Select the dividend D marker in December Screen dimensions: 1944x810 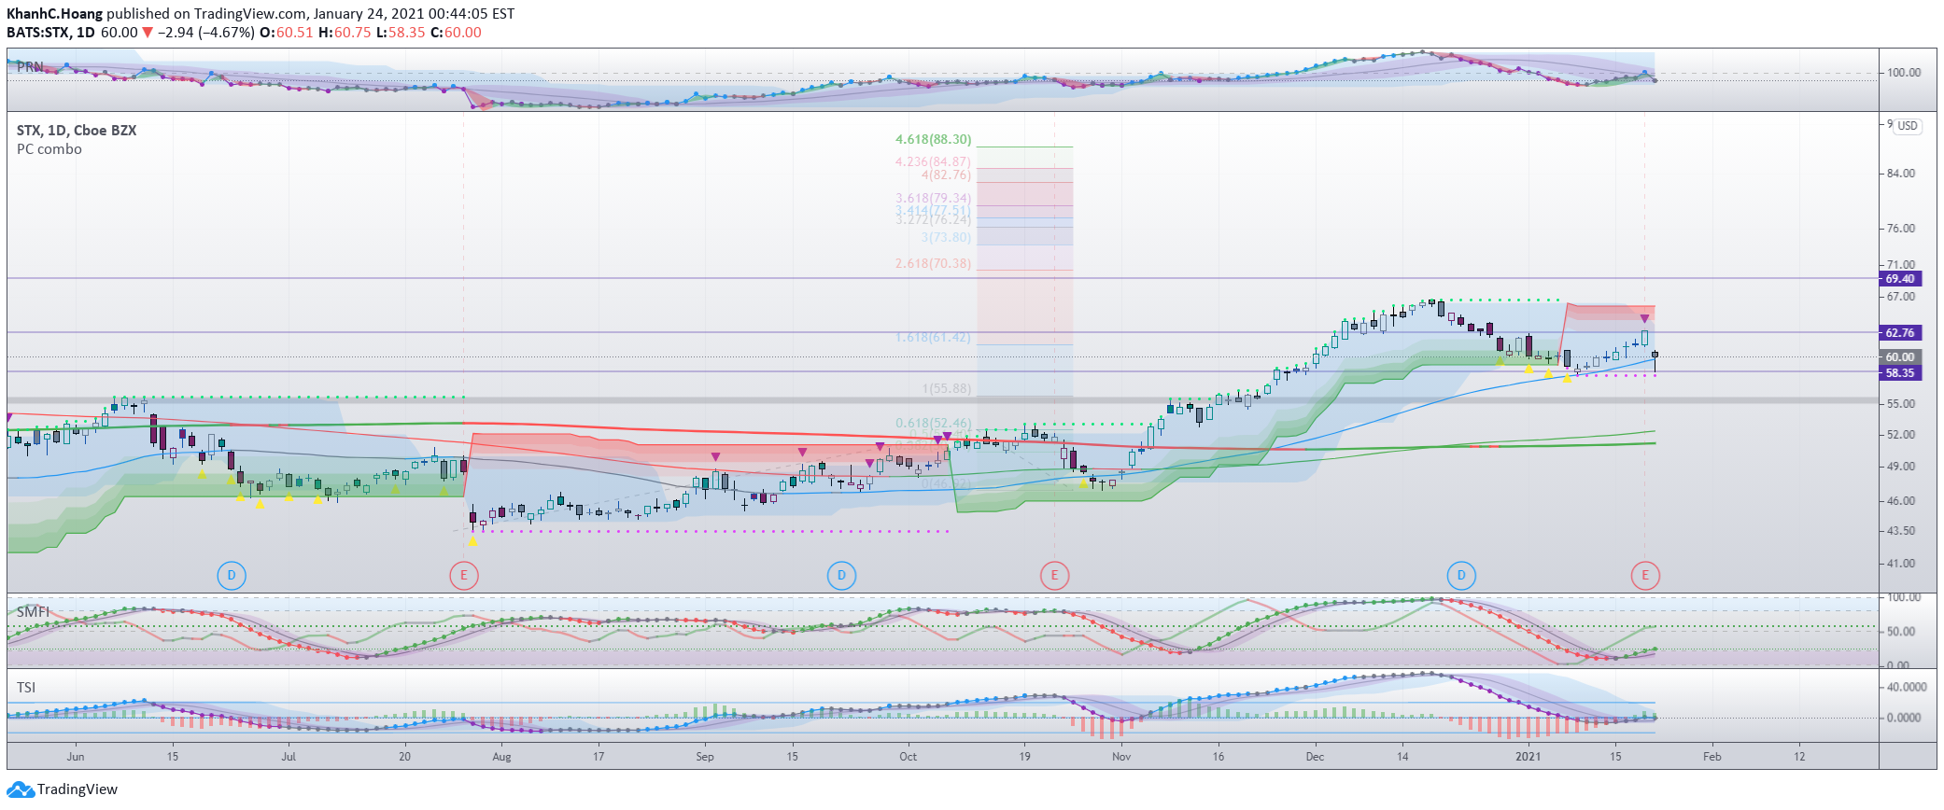[1461, 576]
